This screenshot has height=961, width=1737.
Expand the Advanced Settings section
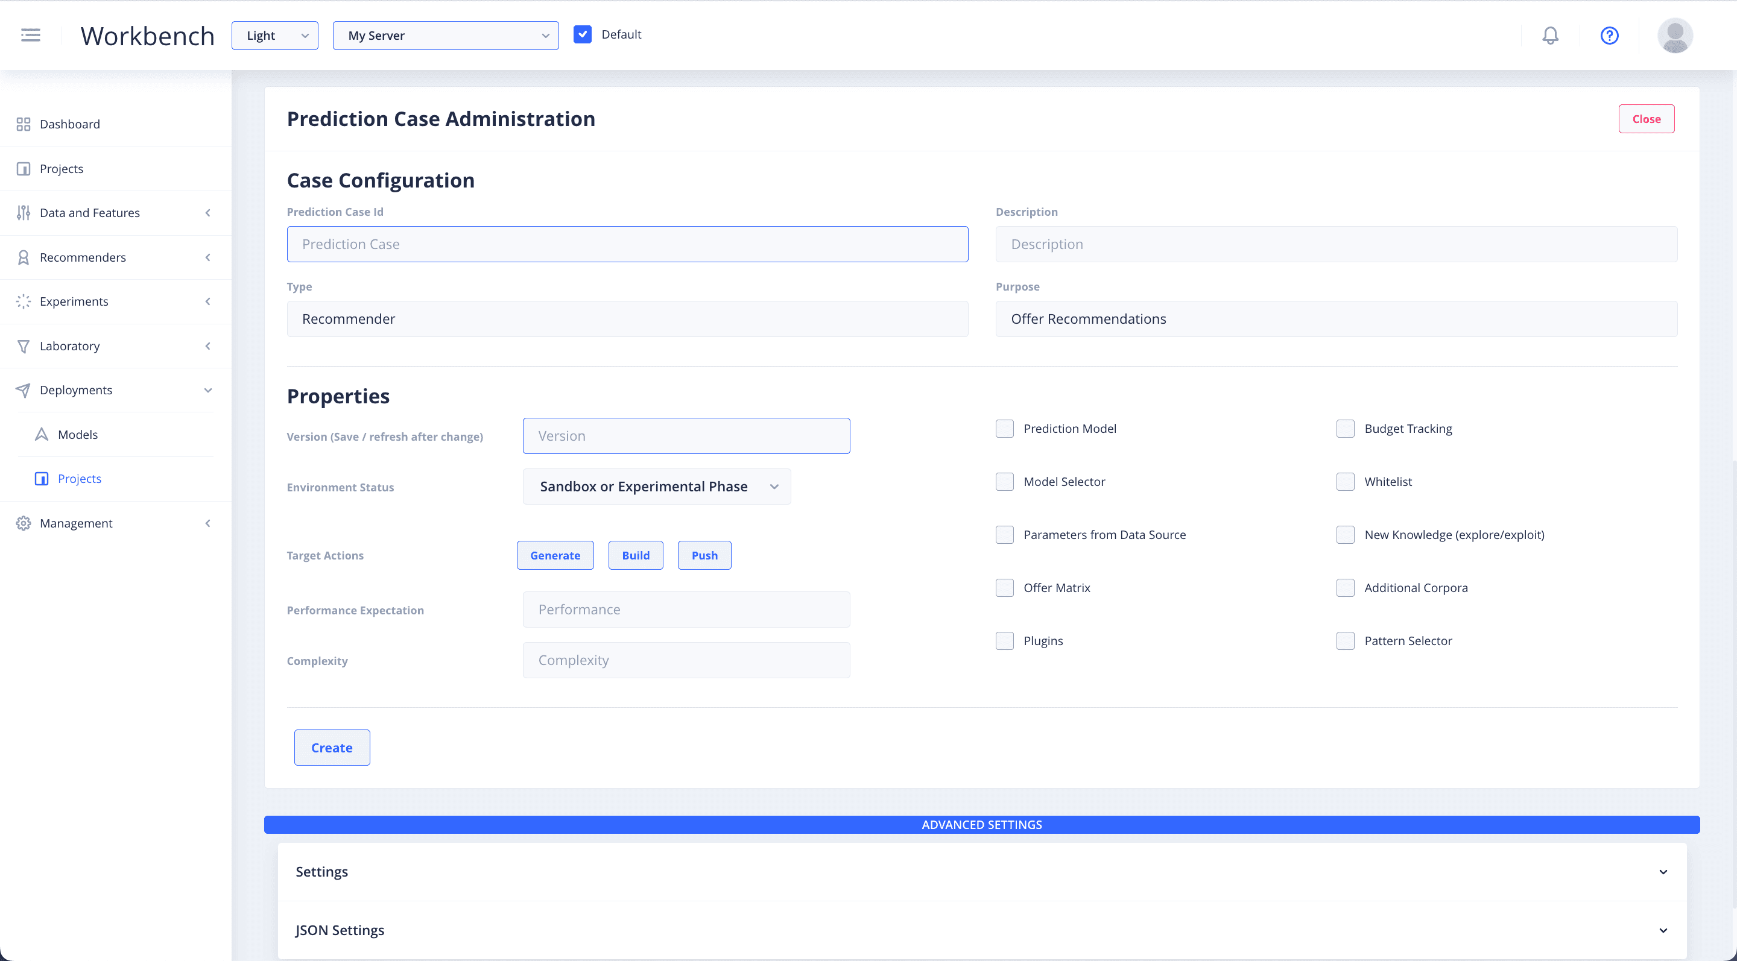coord(982,824)
